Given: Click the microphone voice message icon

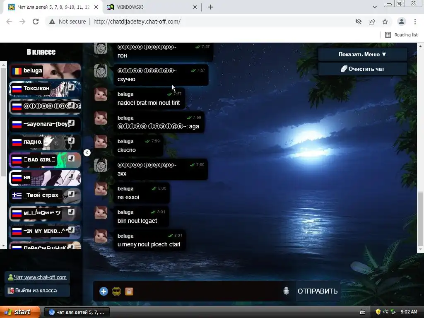Looking at the screenshot, I should click(x=286, y=291).
